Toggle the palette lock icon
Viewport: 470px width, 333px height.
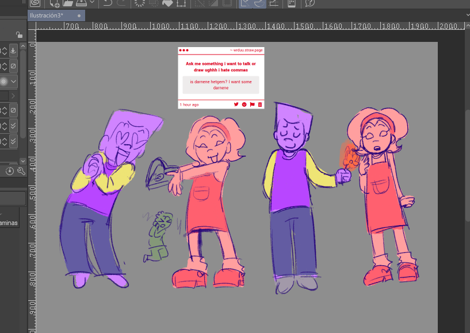19,35
